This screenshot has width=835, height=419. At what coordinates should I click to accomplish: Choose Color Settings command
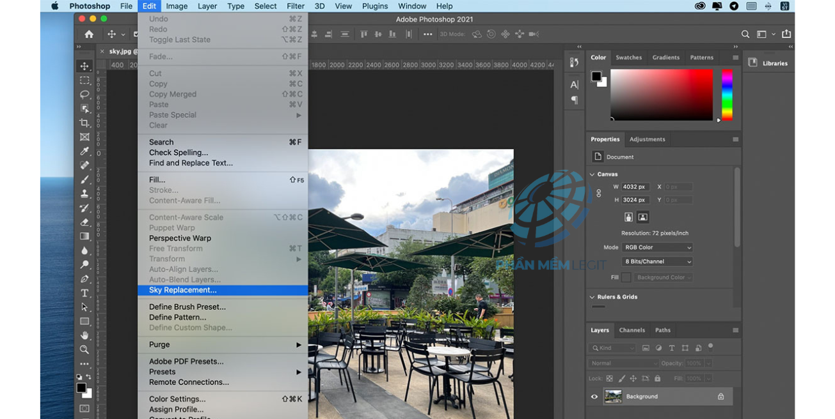(x=223, y=399)
